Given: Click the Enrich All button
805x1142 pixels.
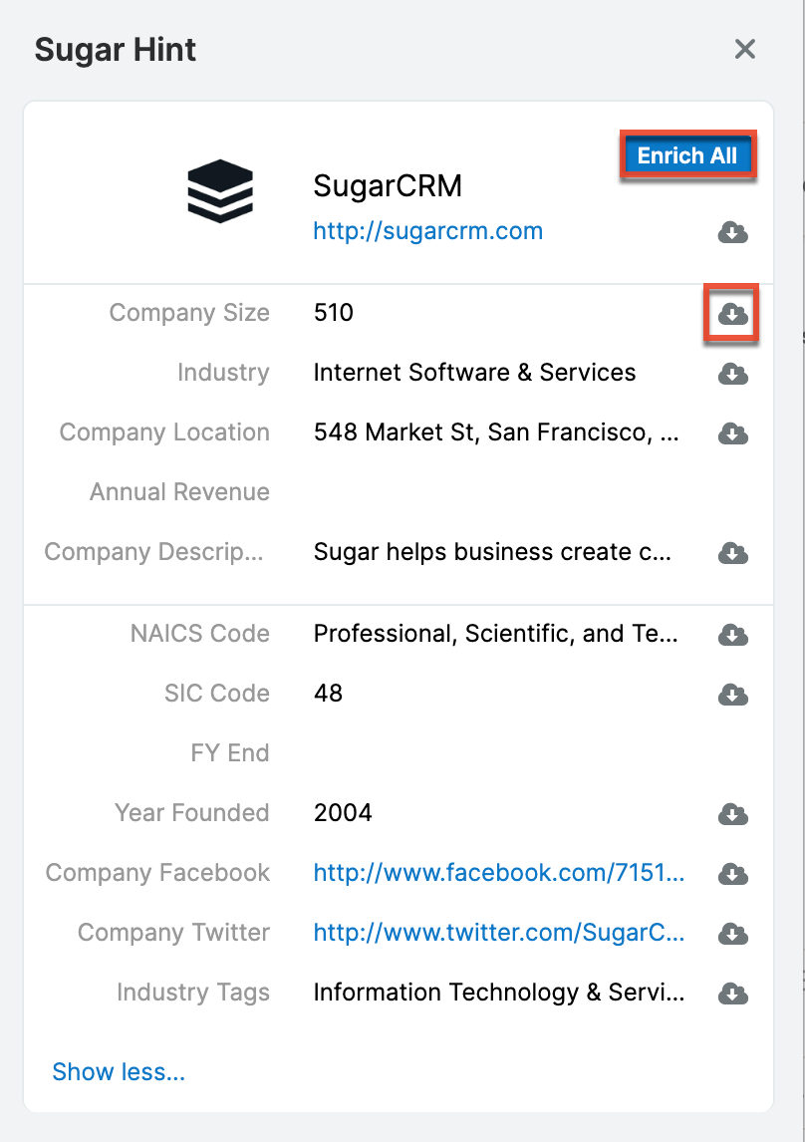Looking at the screenshot, I should [x=687, y=155].
